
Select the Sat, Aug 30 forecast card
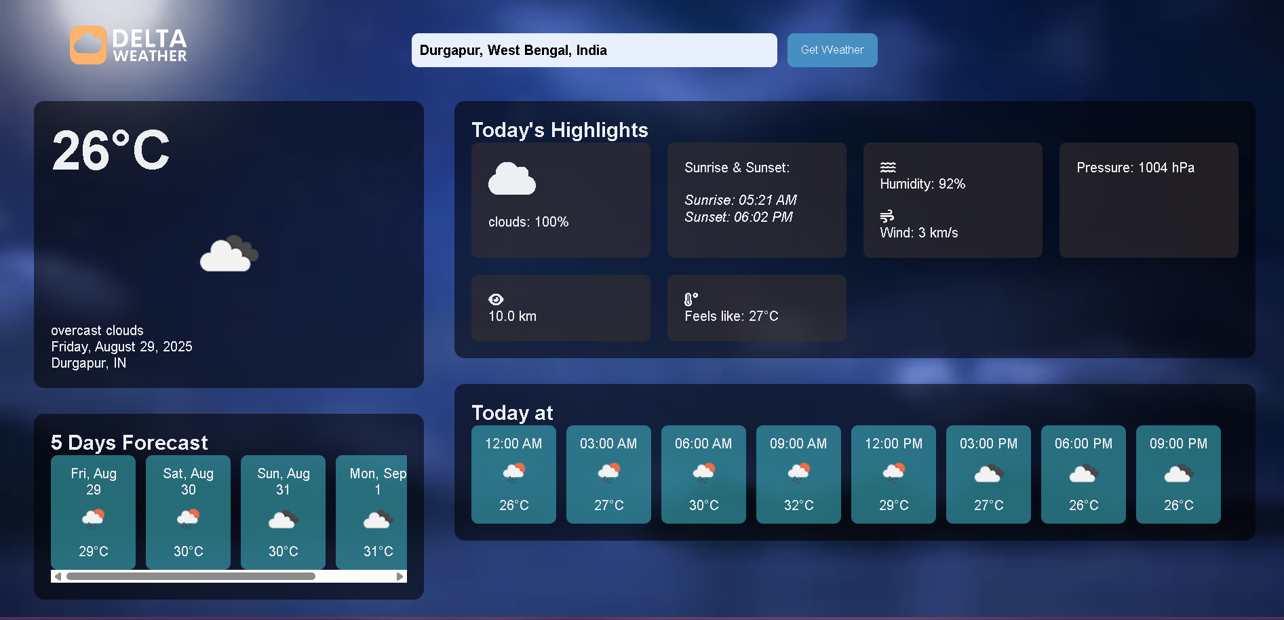(188, 512)
